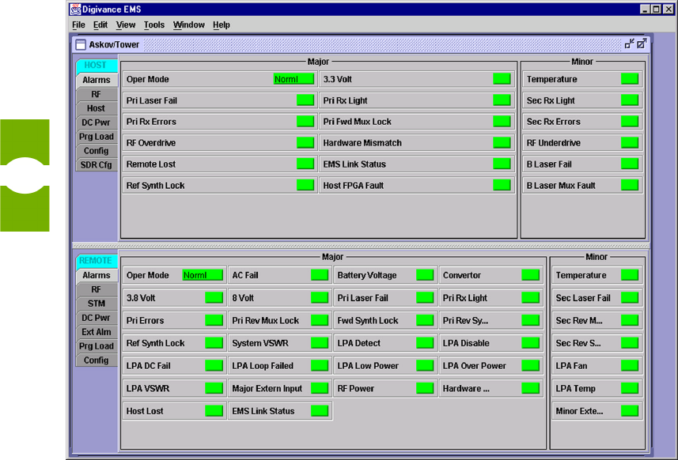Click the 3.3 Volt status indicator

pos(502,79)
